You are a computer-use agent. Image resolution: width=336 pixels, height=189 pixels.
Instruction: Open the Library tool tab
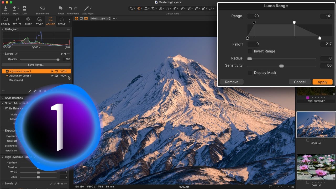(x=6, y=21)
